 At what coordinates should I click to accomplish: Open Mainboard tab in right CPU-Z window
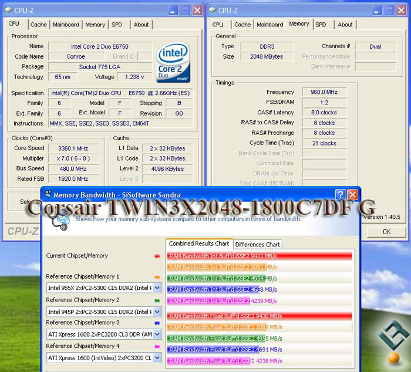pos(270,25)
